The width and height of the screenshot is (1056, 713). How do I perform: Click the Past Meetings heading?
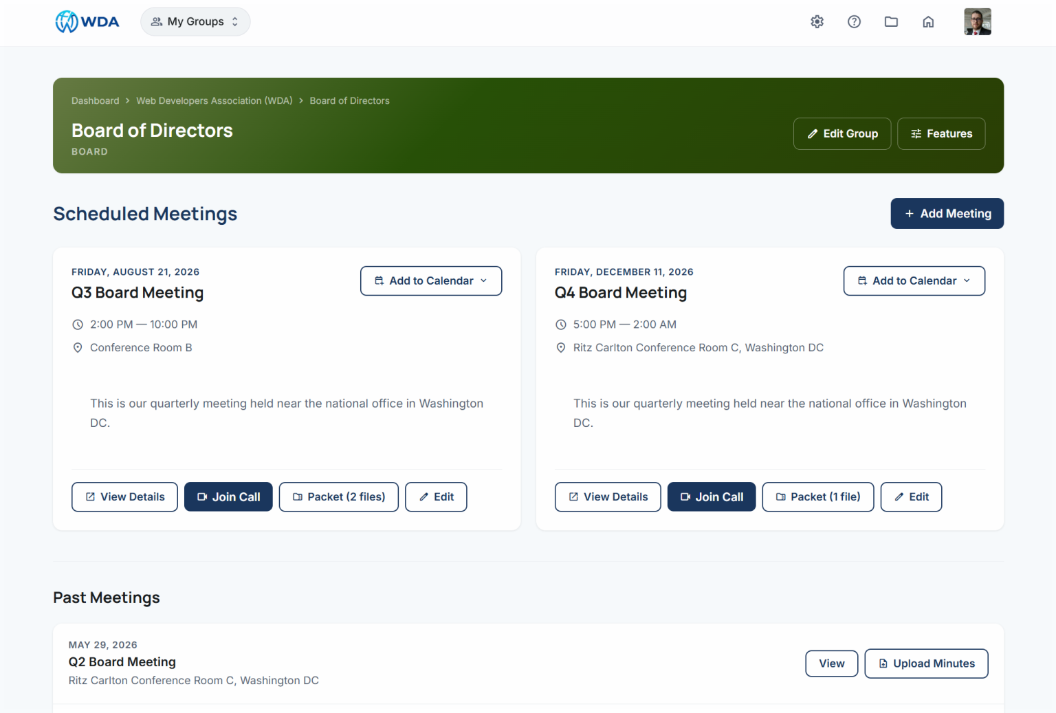(x=107, y=597)
